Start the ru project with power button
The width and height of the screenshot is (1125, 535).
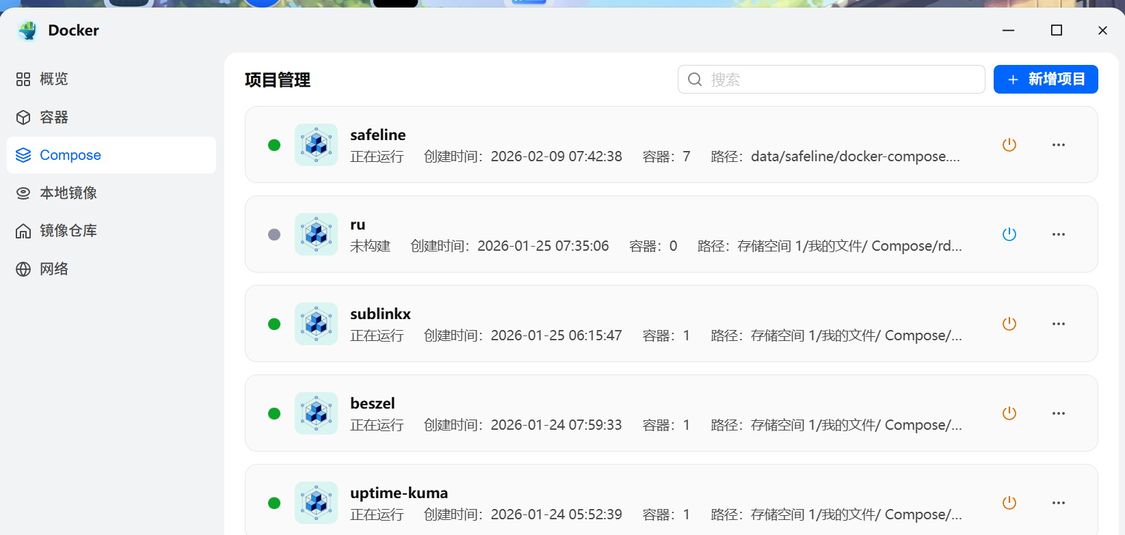point(1009,234)
